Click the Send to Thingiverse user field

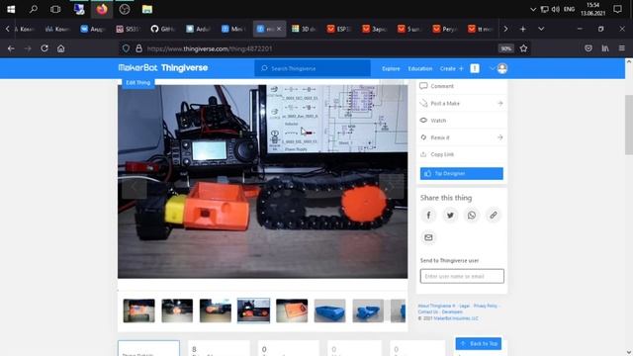pyautogui.click(x=462, y=276)
